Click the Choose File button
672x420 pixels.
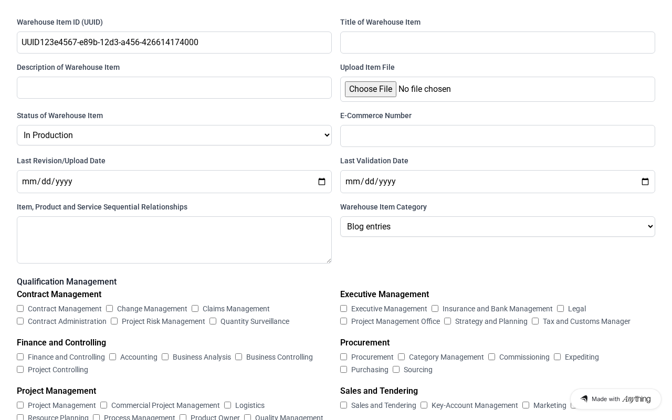coord(371,89)
